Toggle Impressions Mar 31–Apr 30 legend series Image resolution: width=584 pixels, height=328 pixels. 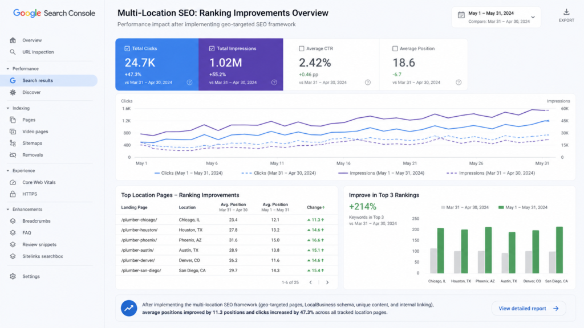[490, 173]
